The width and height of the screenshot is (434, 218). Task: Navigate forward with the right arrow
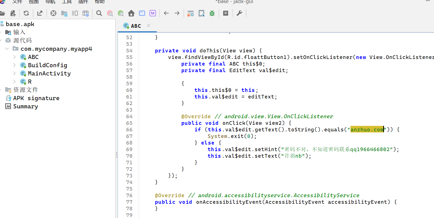click(x=177, y=13)
